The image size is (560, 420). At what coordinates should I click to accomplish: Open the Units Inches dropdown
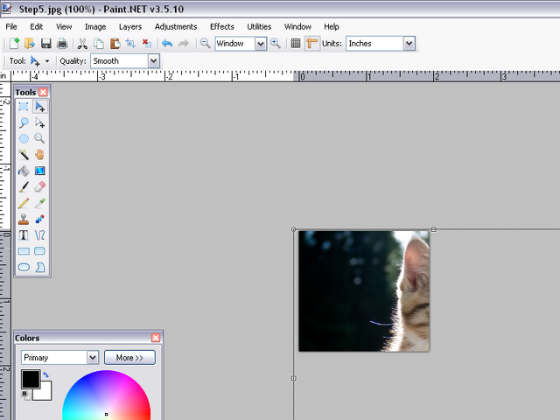(409, 44)
